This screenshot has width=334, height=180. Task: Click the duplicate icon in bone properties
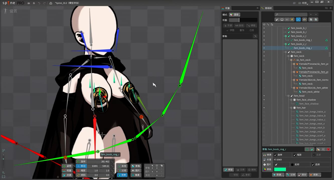click(x=318, y=149)
